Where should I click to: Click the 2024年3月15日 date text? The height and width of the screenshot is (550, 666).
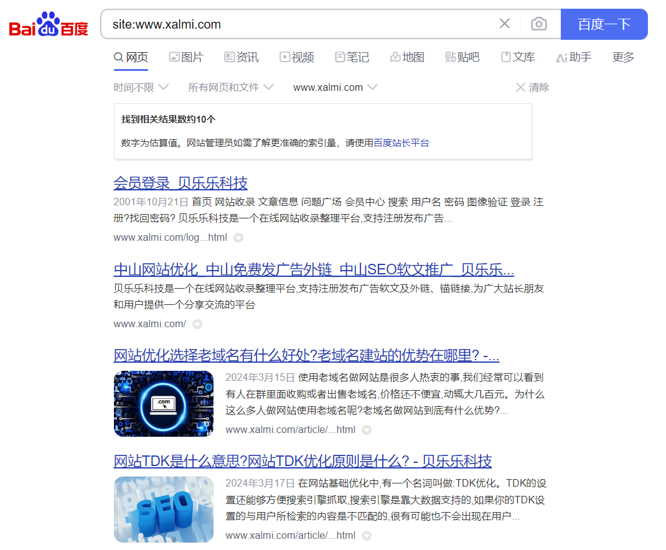(x=260, y=378)
